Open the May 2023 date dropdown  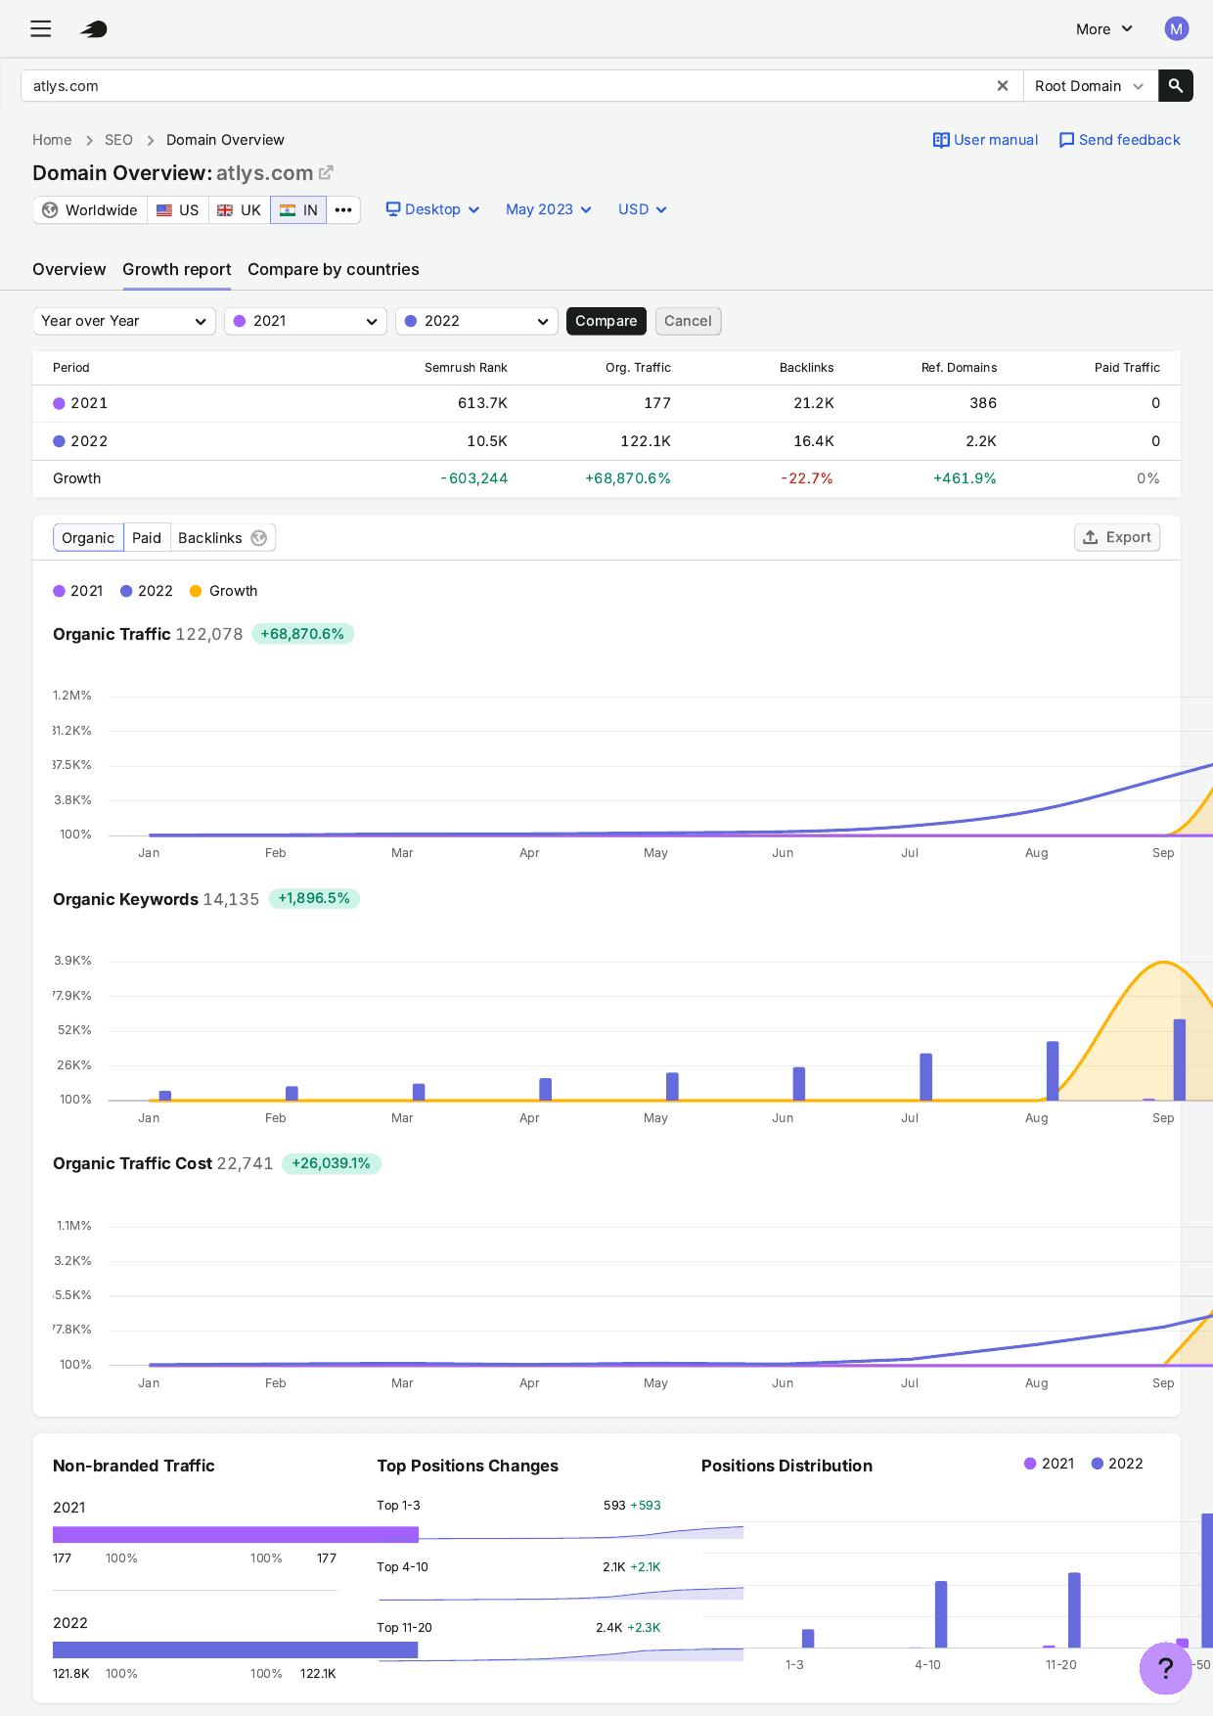point(549,209)
